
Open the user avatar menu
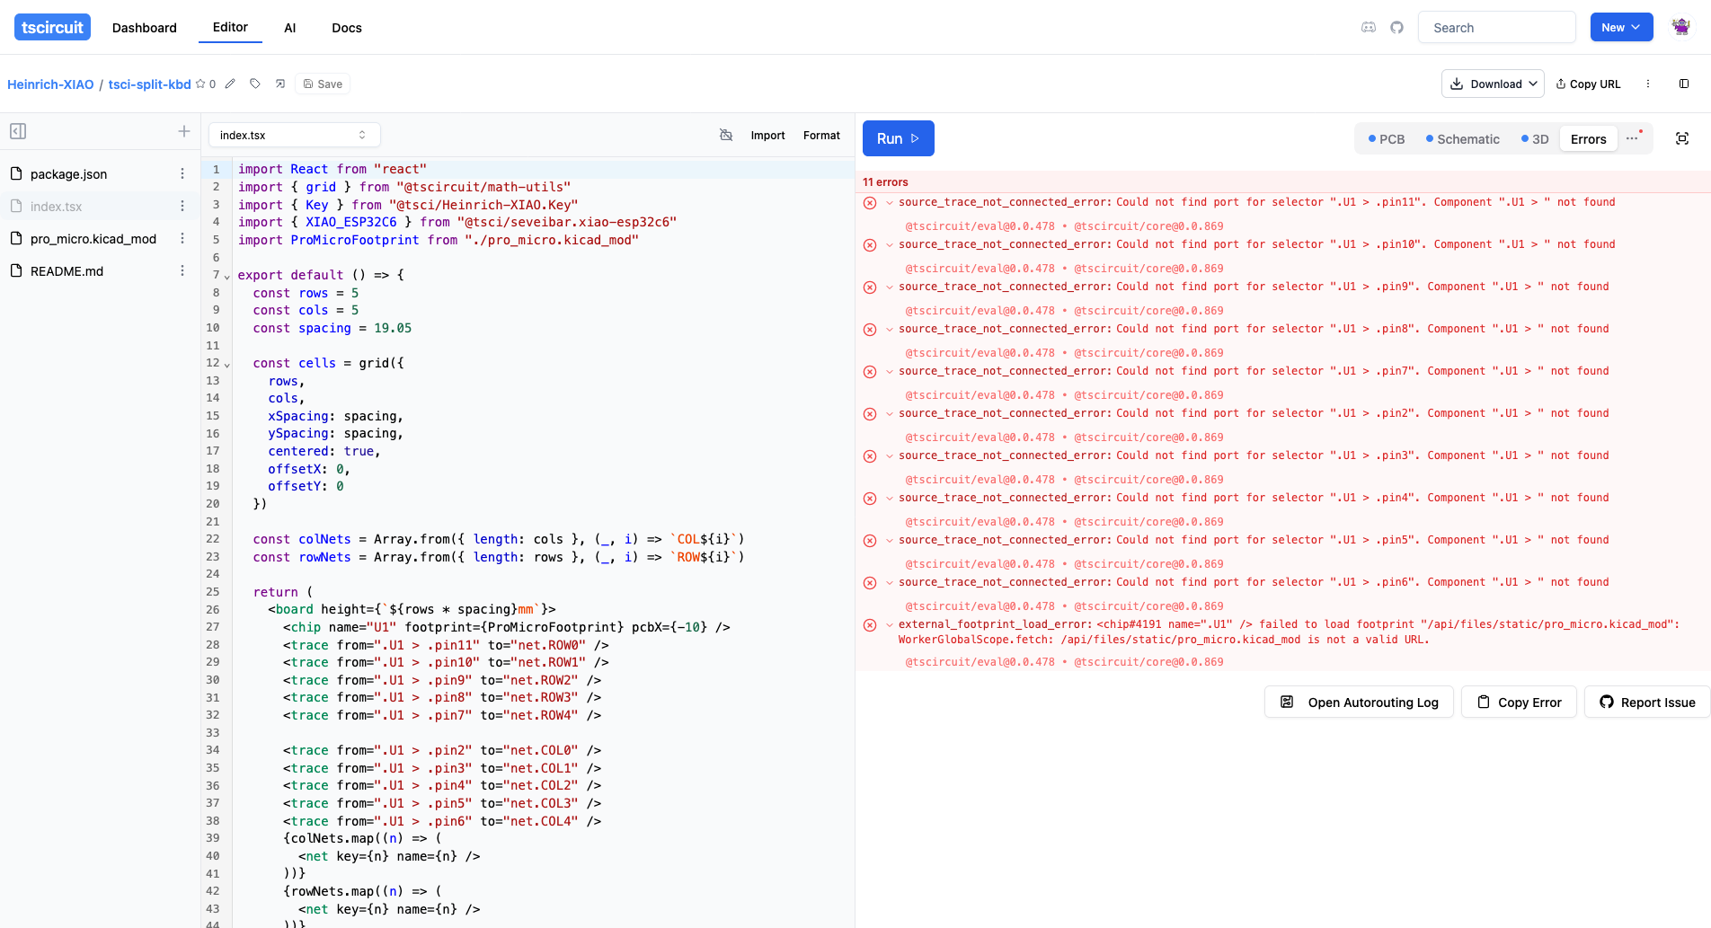(1680, 27)
